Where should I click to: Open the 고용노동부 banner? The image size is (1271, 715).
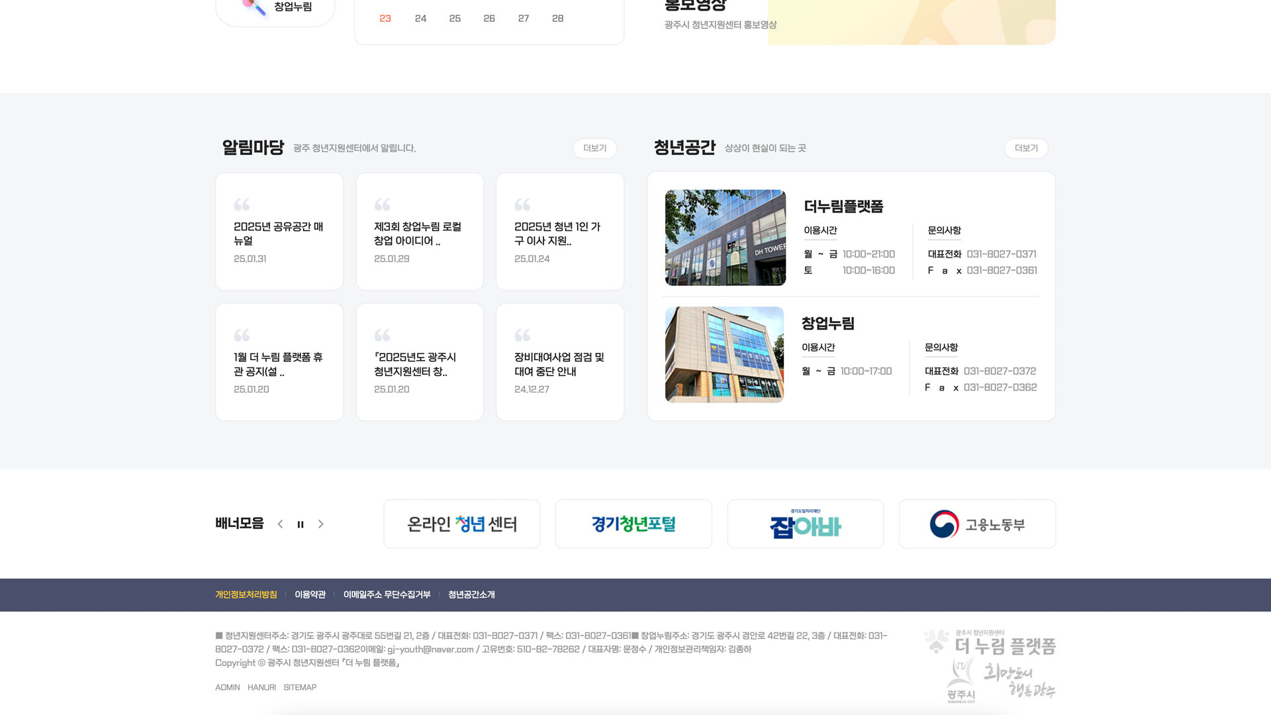click(x=977, y=524)
